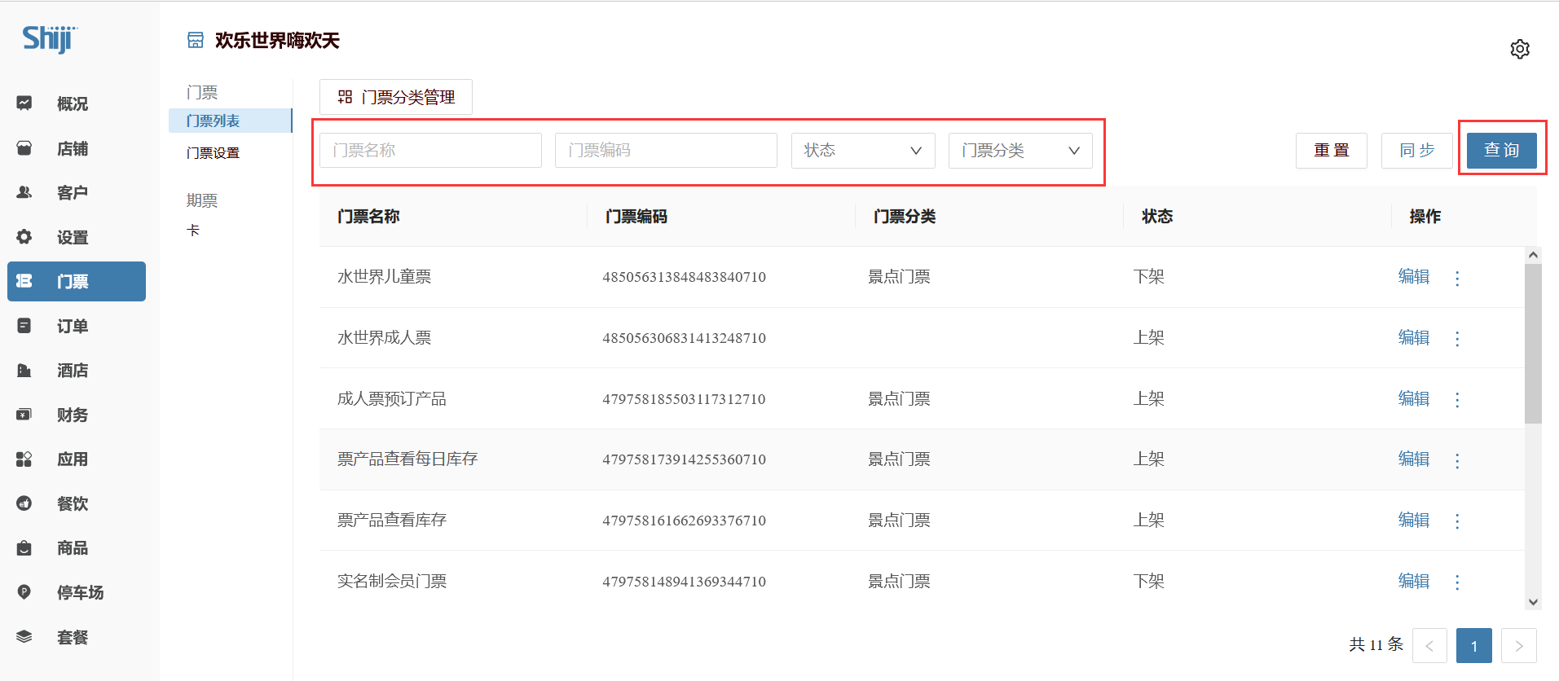Select 门票列表 in the submenu

click(230, 121)
